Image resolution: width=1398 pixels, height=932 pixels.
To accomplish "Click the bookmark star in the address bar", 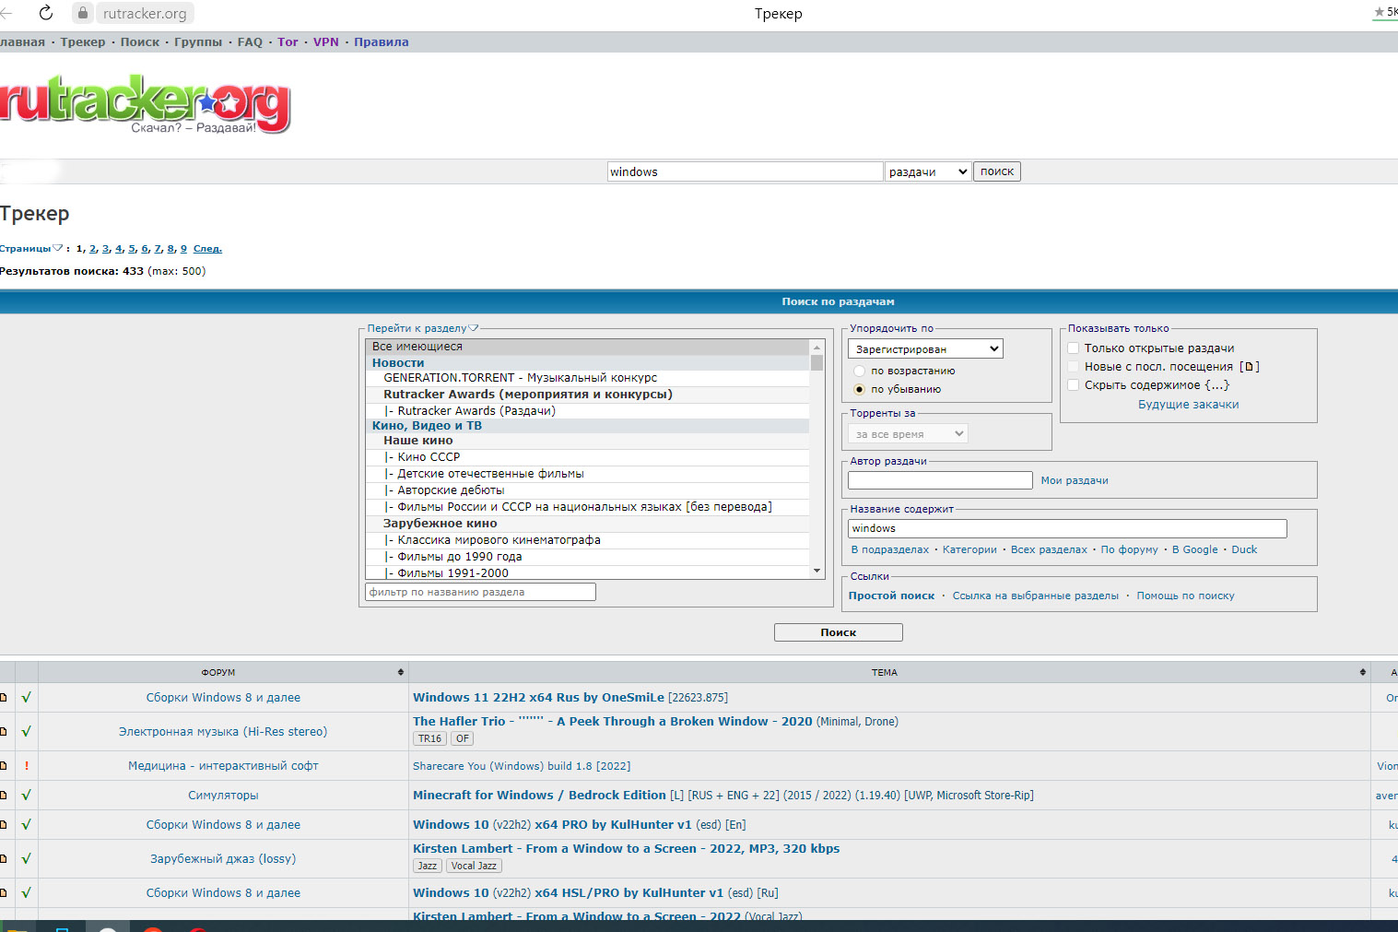I will tap(1379, 12).
